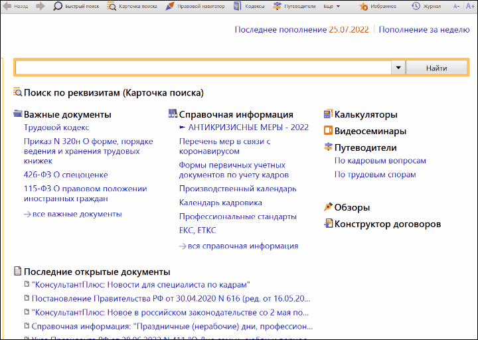Viewport: 478px width, 340px height.
Task: Follow вся справочная информация link
Action: [243, 246]
